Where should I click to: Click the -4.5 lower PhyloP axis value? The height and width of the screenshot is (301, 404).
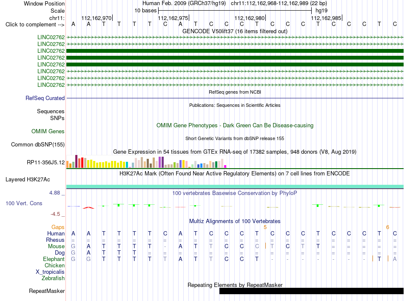pyautogui.click(x=55, y=214)
